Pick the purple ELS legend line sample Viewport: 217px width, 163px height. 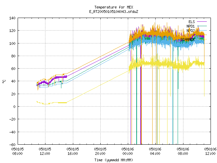202,22
